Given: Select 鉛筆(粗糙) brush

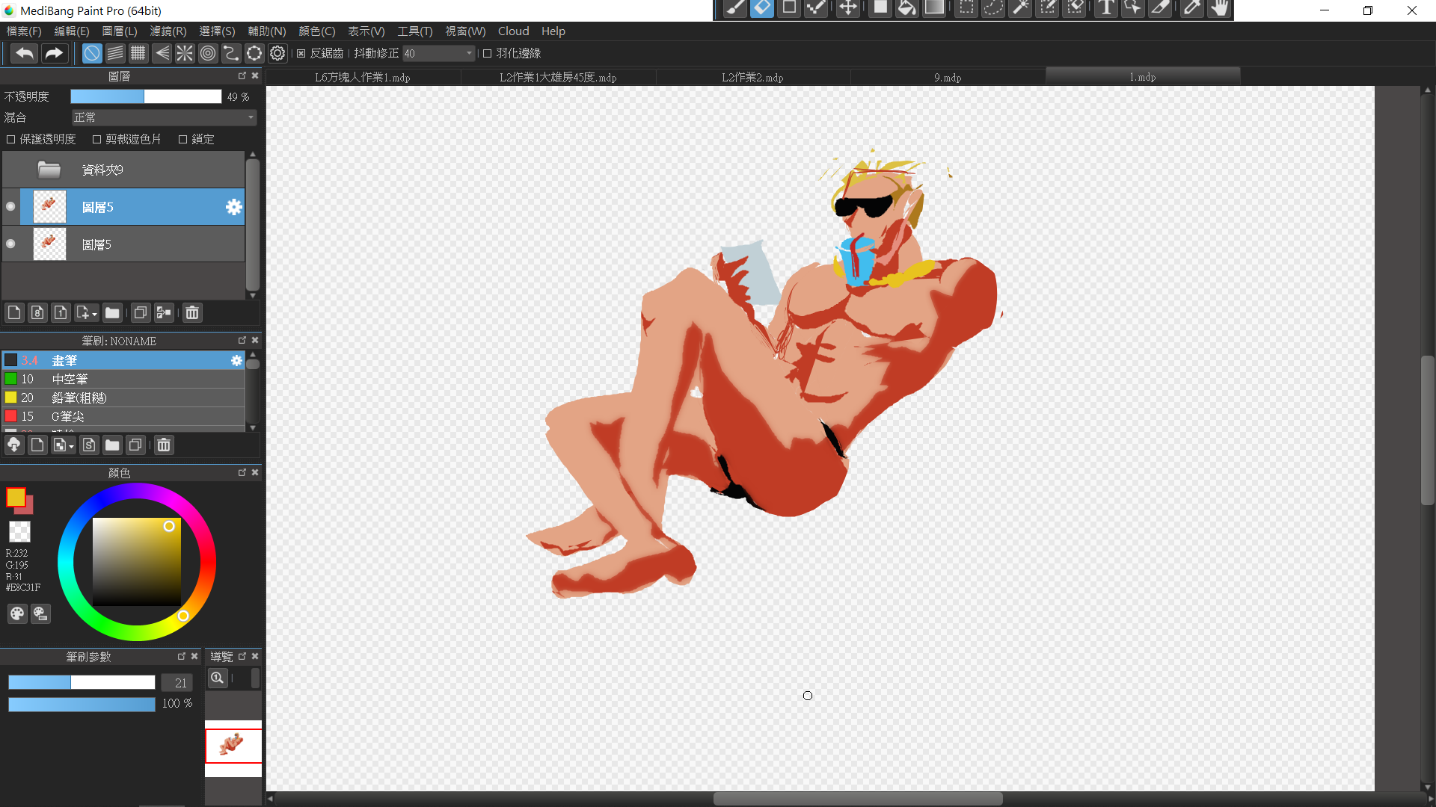Looking at the screenshot, I should (x=123, y=398).
